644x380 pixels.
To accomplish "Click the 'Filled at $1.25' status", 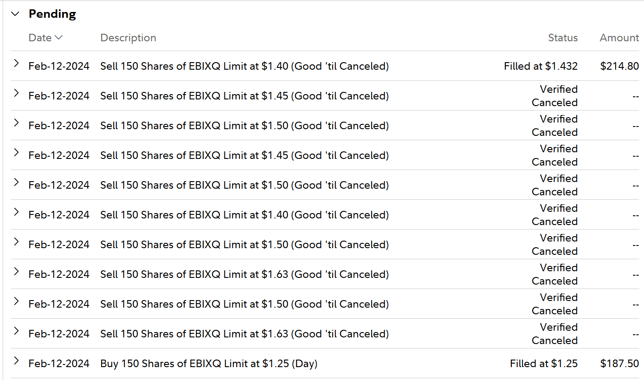I will click(543, 364).
